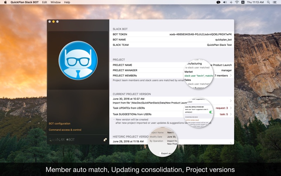This screenshot has width=281, height=176.
Task: Click the quickplan_bot name value
Action: [x=223, y=39]
